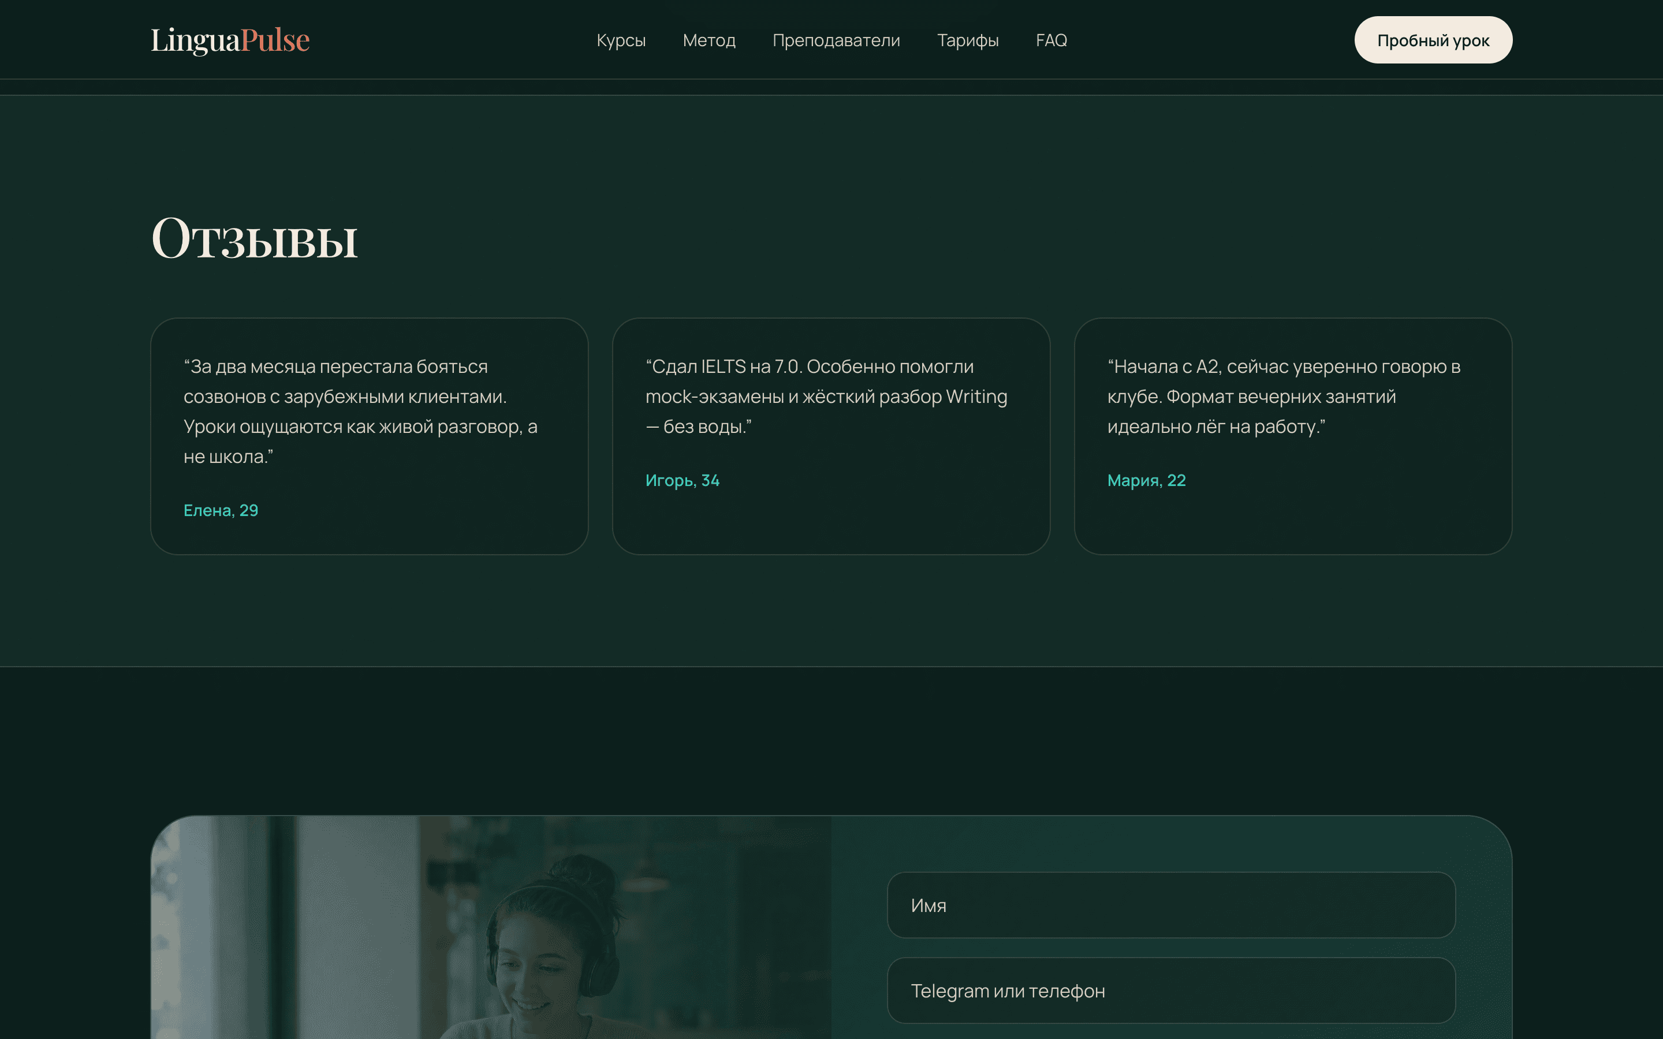
Task: Click the LinguaPulse logo
Action: pos(230,40)
